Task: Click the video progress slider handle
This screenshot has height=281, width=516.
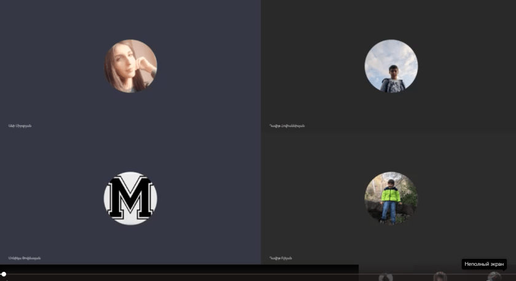Action: pyautogui.click(x=4, y=274)
